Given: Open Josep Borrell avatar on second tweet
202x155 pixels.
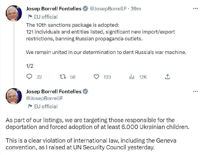Looking at the screenshot, I should pyautogui.click(x=14, y=96).
